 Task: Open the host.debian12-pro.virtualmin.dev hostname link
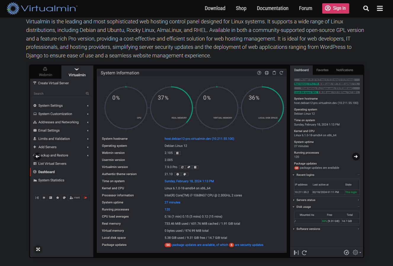click(199, 139)
